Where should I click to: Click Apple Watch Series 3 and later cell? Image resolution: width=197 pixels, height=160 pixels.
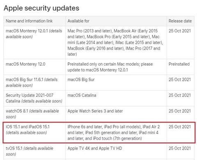click(95, 111)
